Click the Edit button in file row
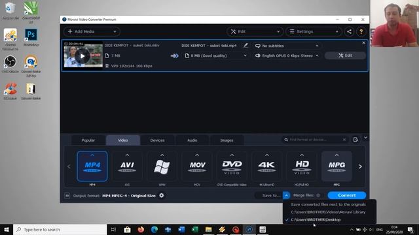 (x=345, y=55)
